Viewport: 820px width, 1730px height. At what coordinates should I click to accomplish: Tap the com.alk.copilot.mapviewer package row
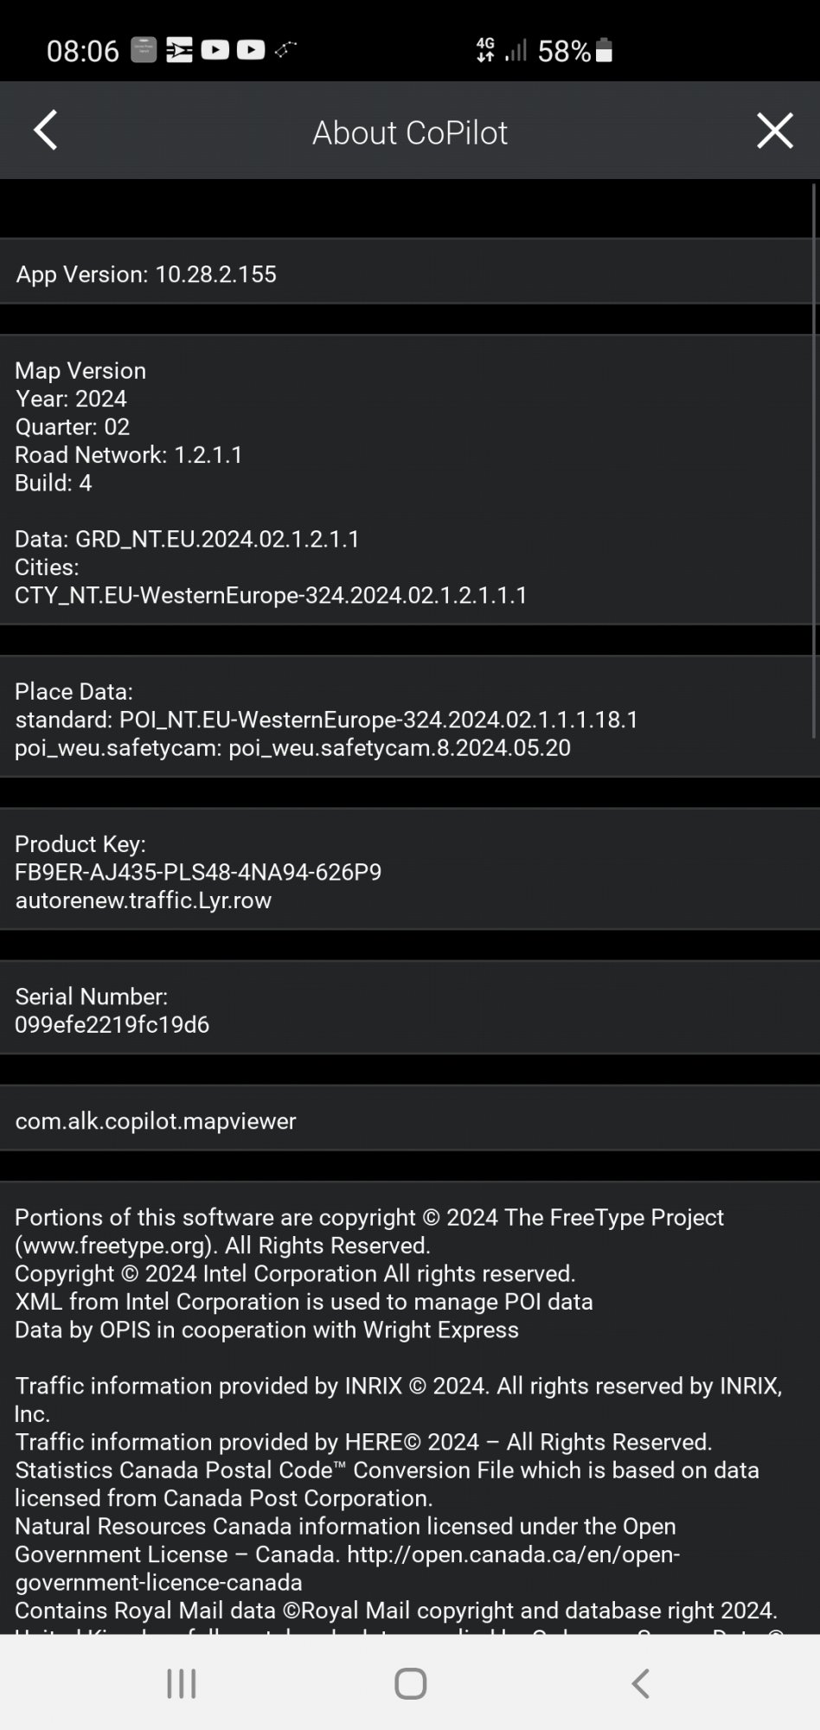[156, 1121]
